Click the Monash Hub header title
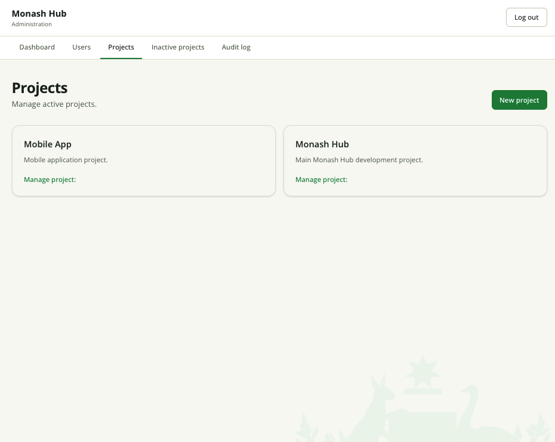The image size is (555, 442). click(x=39, y=14)
